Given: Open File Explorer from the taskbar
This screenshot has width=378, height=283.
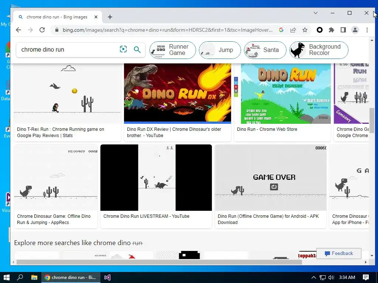Looking at the screenshot, I should click(x=34, y=277).
